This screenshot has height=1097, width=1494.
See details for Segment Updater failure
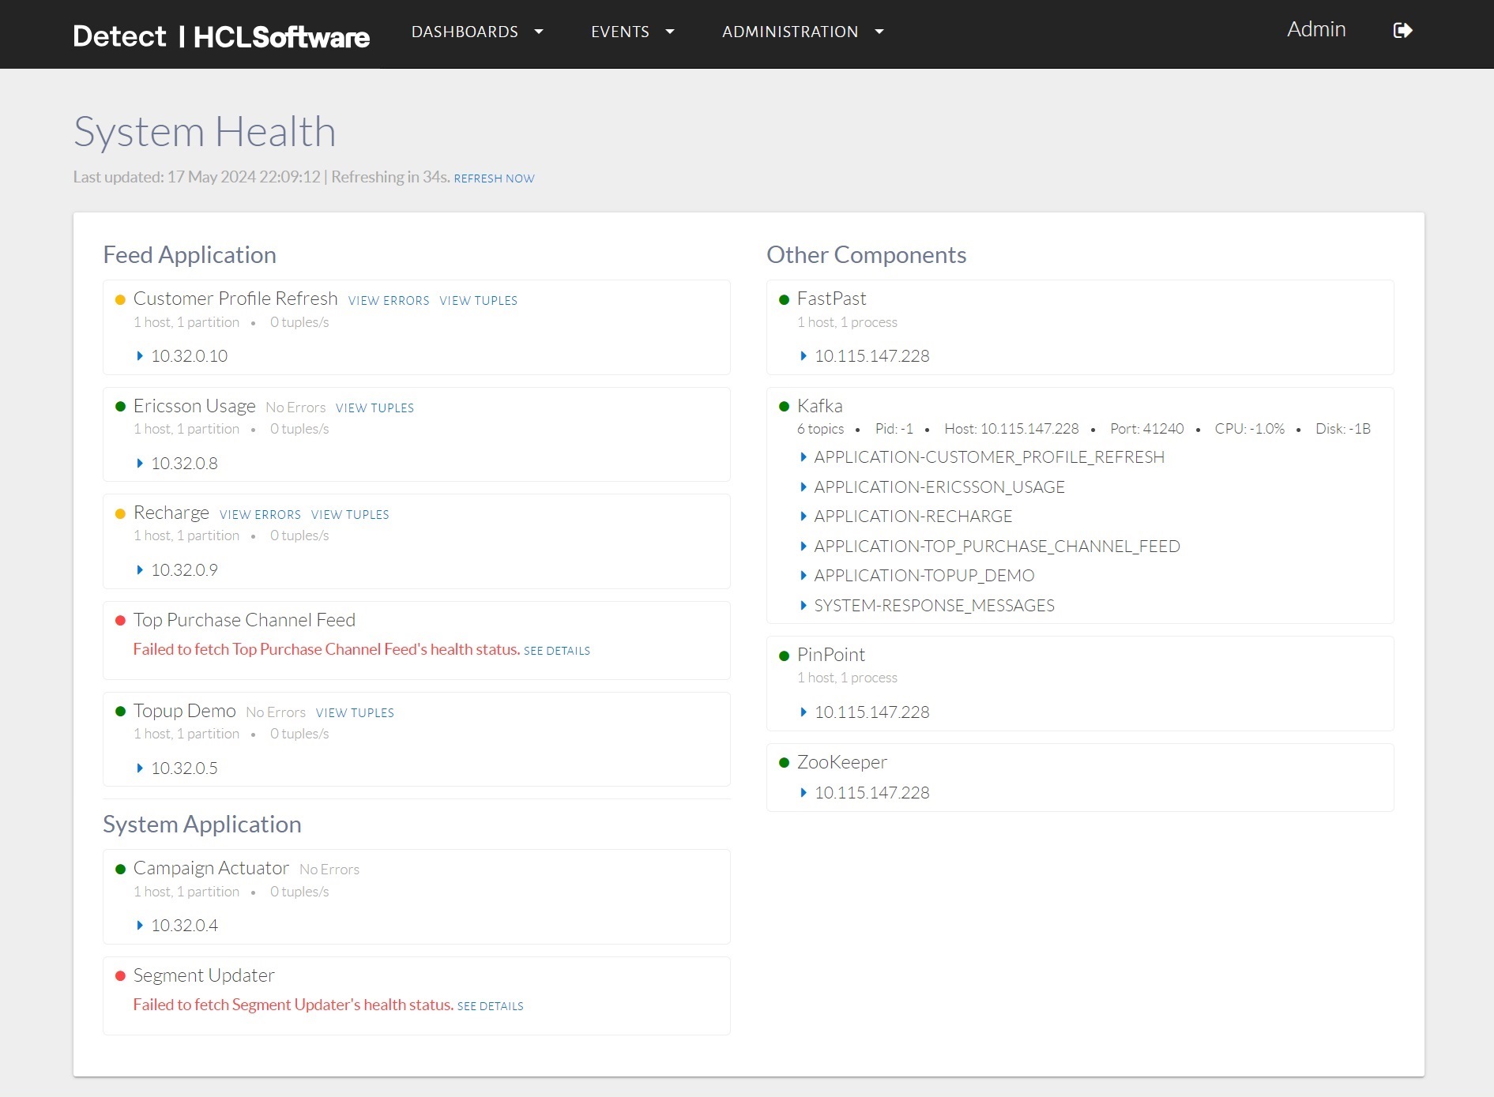490,1006
